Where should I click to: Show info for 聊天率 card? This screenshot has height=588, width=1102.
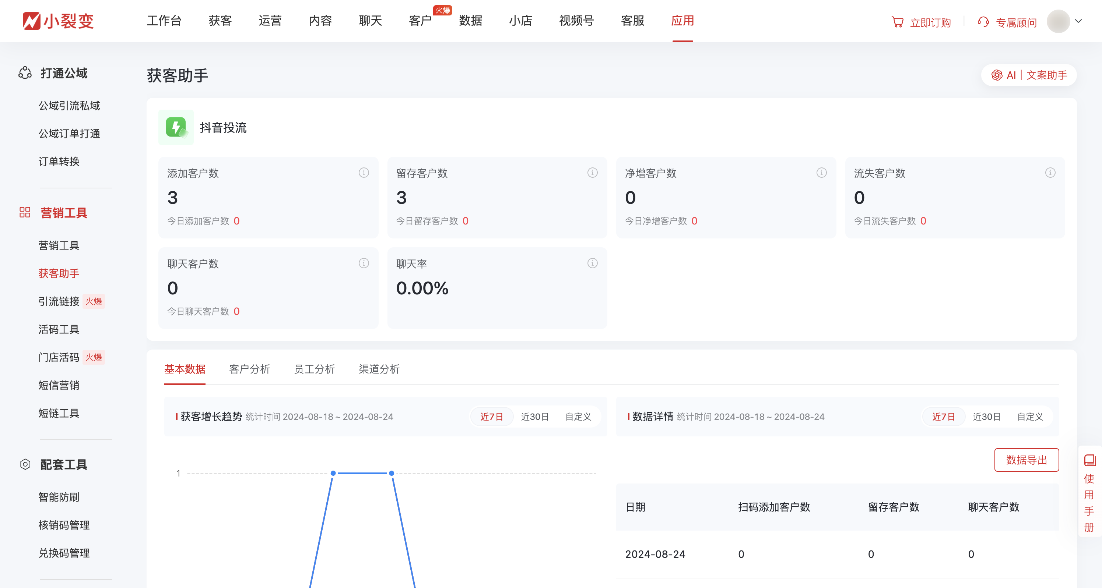[x=593, y=263]
